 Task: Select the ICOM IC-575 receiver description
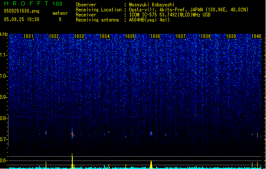[x=170, y=15]
